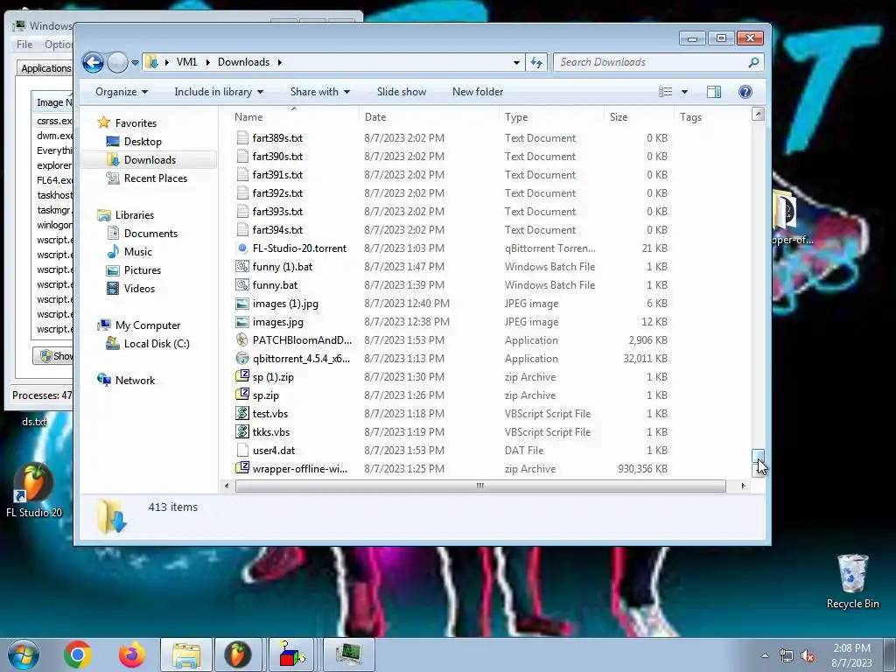
Task: Click the Slide show button
Action: tap(402, 92)
